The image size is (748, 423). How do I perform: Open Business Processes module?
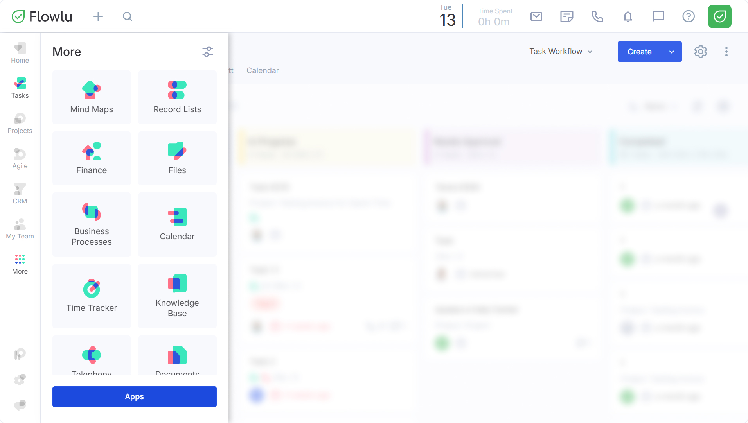(92, 224)
